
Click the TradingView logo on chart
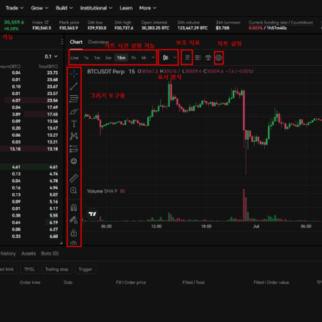pos(92,214)
